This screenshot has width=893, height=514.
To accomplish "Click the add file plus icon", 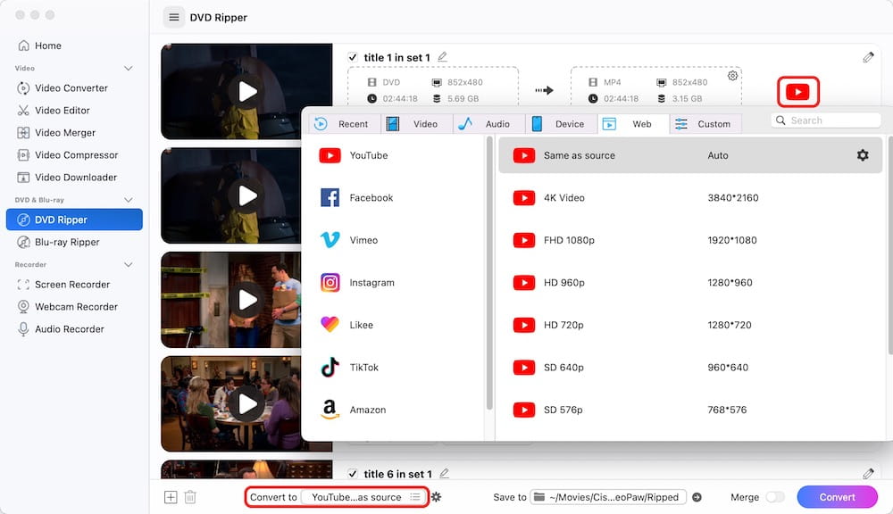I will pos(171,497).
